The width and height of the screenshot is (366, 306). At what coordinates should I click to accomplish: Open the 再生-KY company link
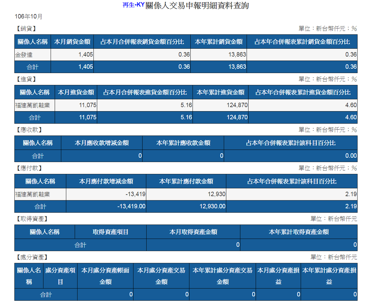(x=134, y=5)
